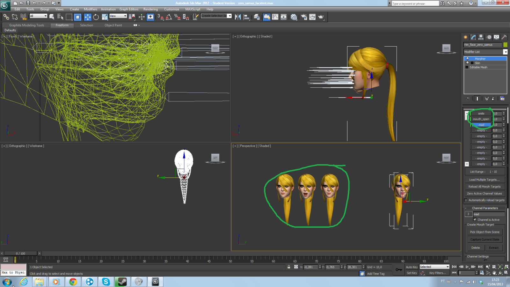Click the Render Production teapot icon
This screenshot has width=510, height=287.
coord(321,17)
